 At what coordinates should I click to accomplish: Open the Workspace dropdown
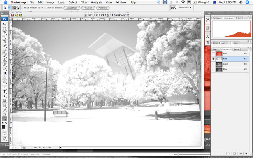click(185, 7)
